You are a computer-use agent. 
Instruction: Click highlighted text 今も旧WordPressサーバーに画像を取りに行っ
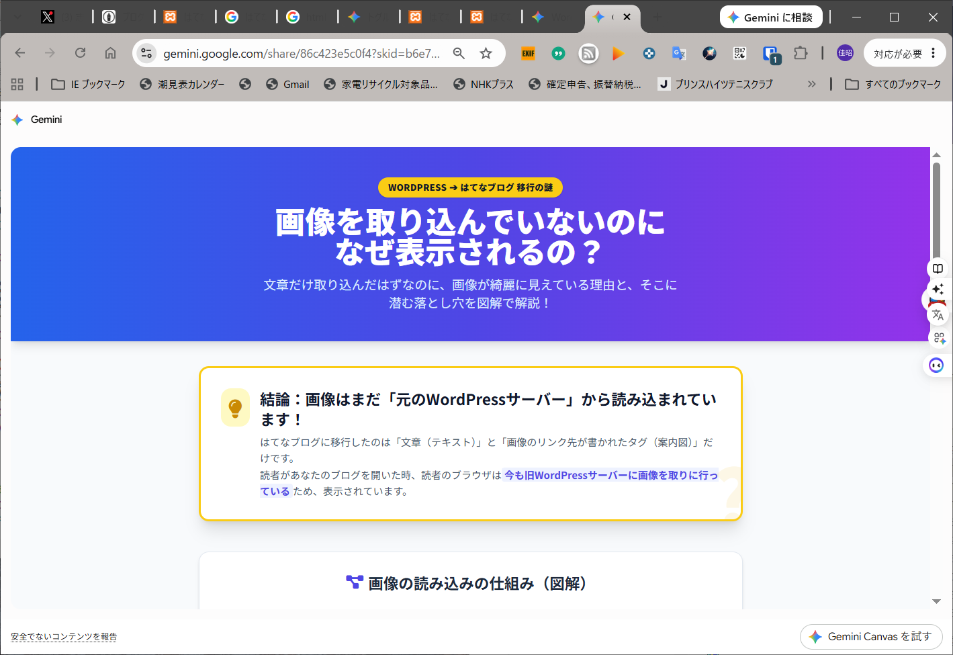click(x=611, y=475)
